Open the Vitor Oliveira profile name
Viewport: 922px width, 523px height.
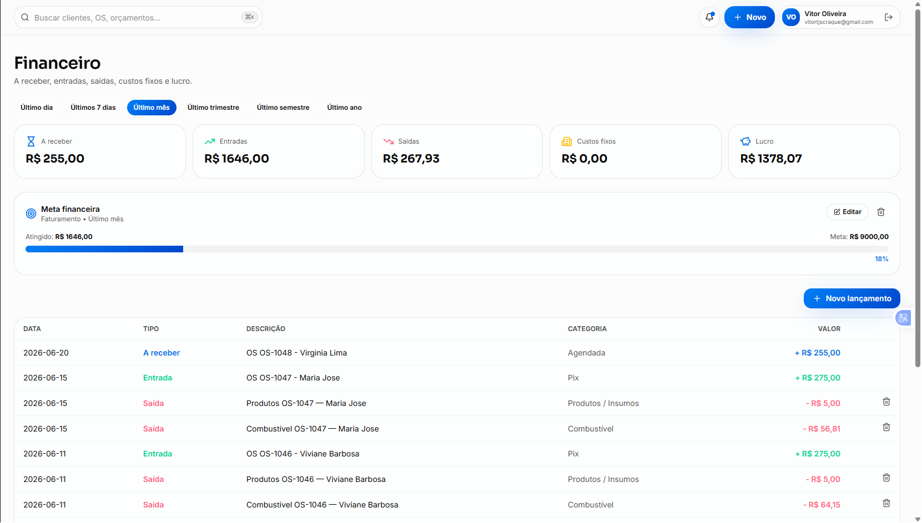pyautogui.click(x=825, y=14)
